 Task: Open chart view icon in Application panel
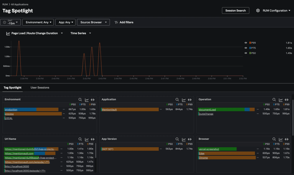point(184,100)
